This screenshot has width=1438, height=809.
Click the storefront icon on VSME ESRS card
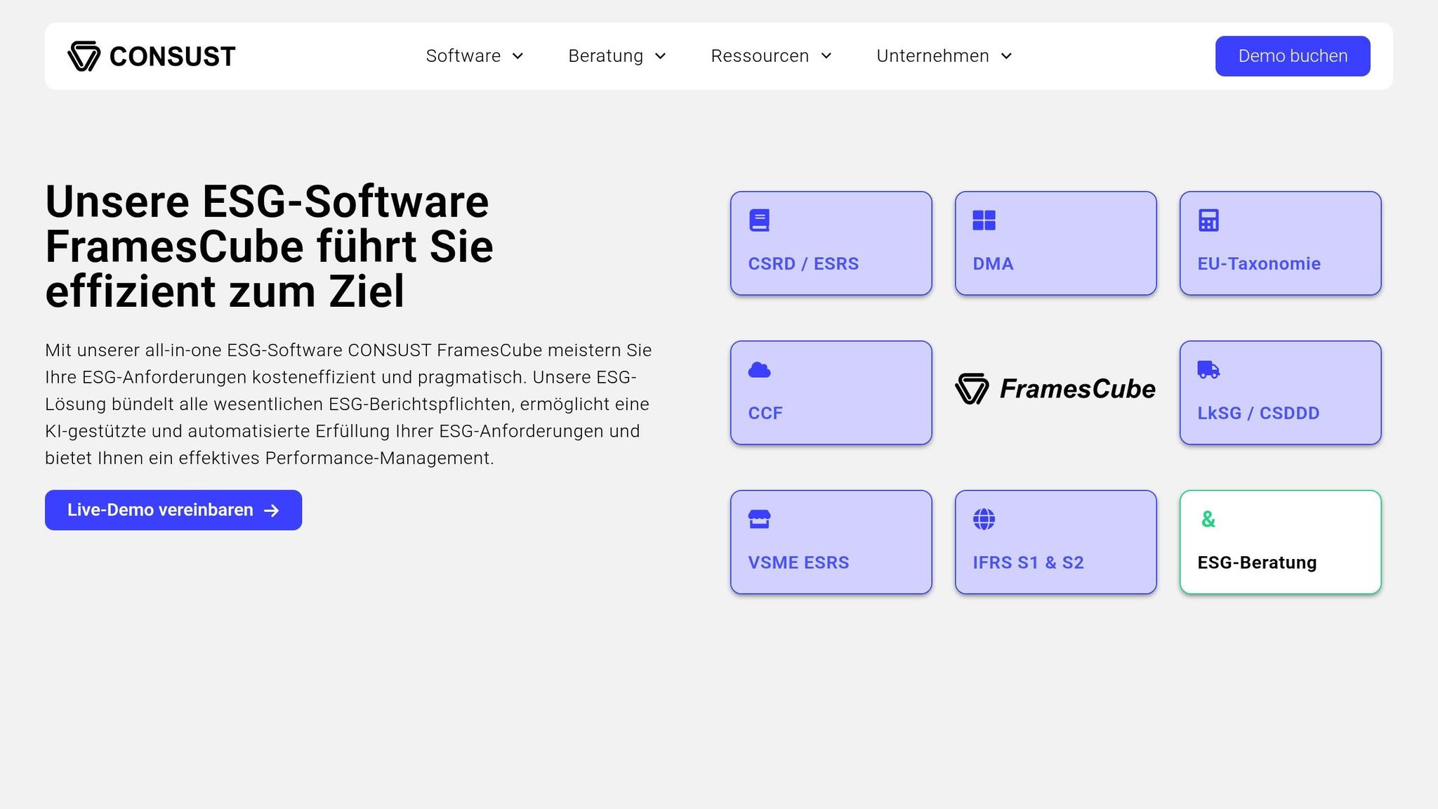(x=759, y=519)
